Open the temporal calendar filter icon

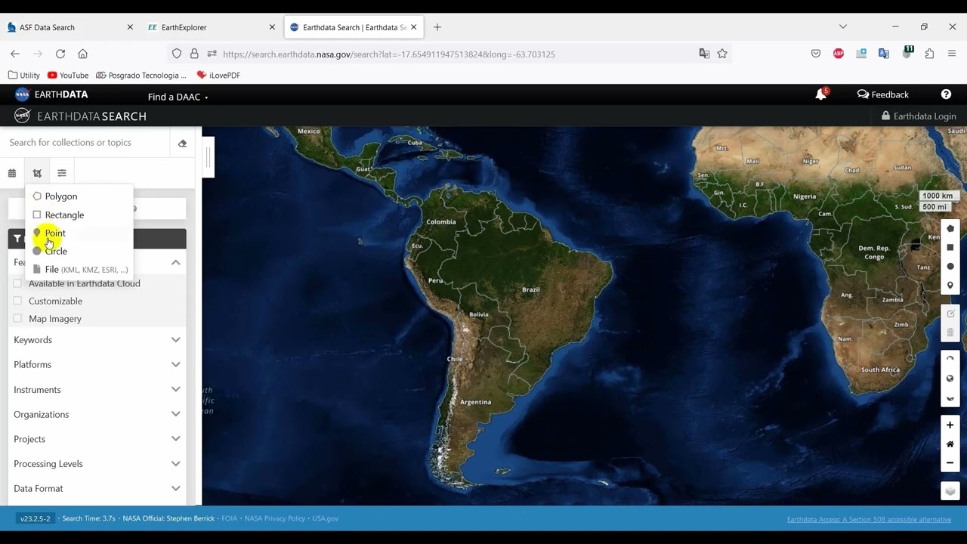click(12, 173)
